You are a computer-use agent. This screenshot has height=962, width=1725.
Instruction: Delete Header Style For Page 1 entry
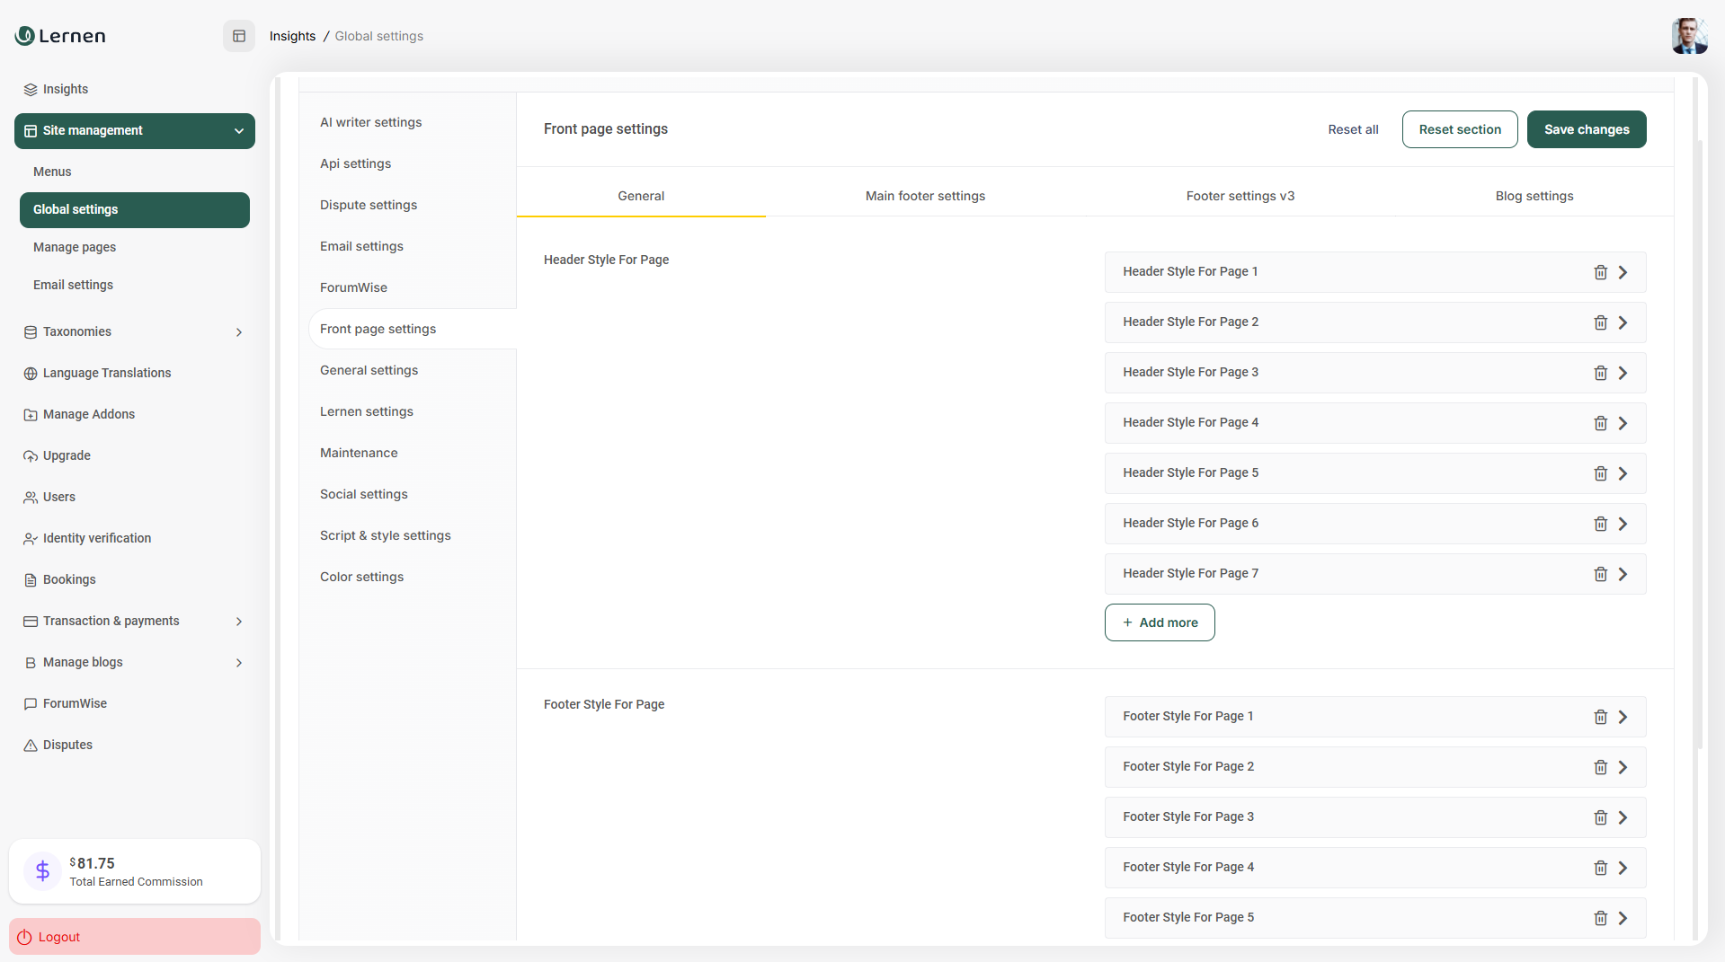coord(1600,272)
